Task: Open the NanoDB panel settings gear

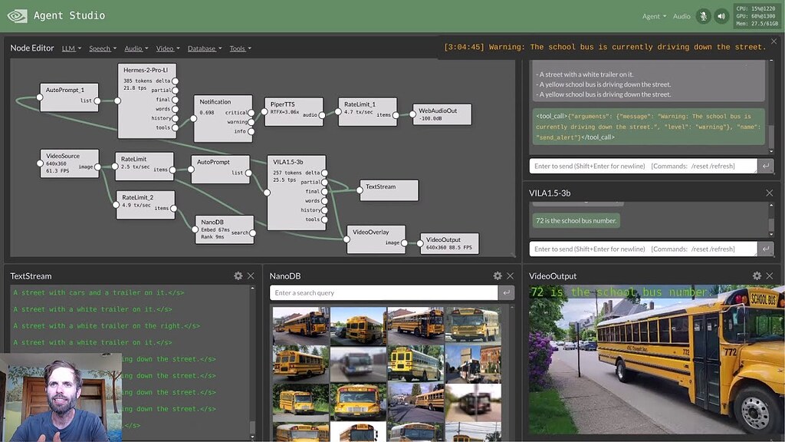Action: coord(497,275)
